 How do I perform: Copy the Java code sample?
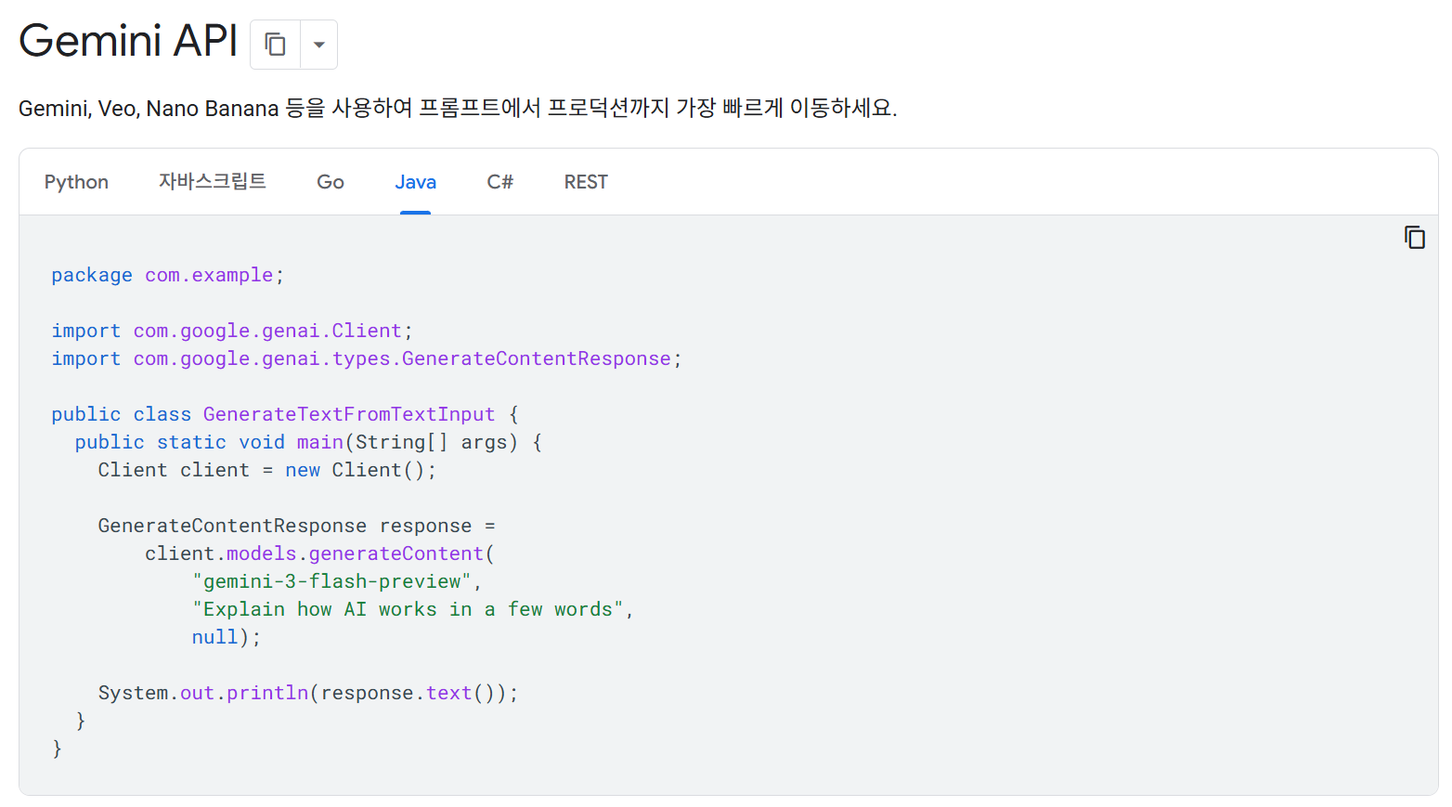point(1414,238)
